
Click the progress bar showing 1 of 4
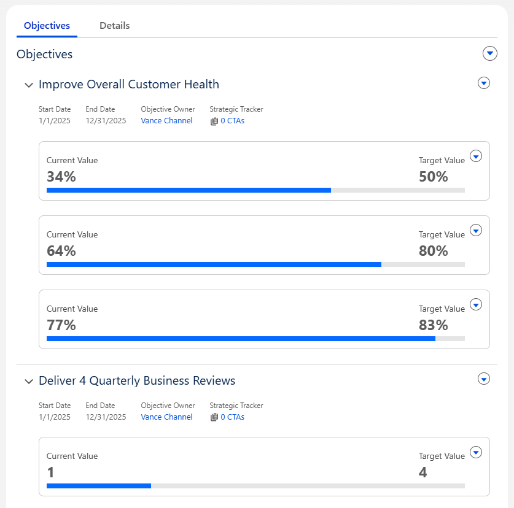[255, 486]
